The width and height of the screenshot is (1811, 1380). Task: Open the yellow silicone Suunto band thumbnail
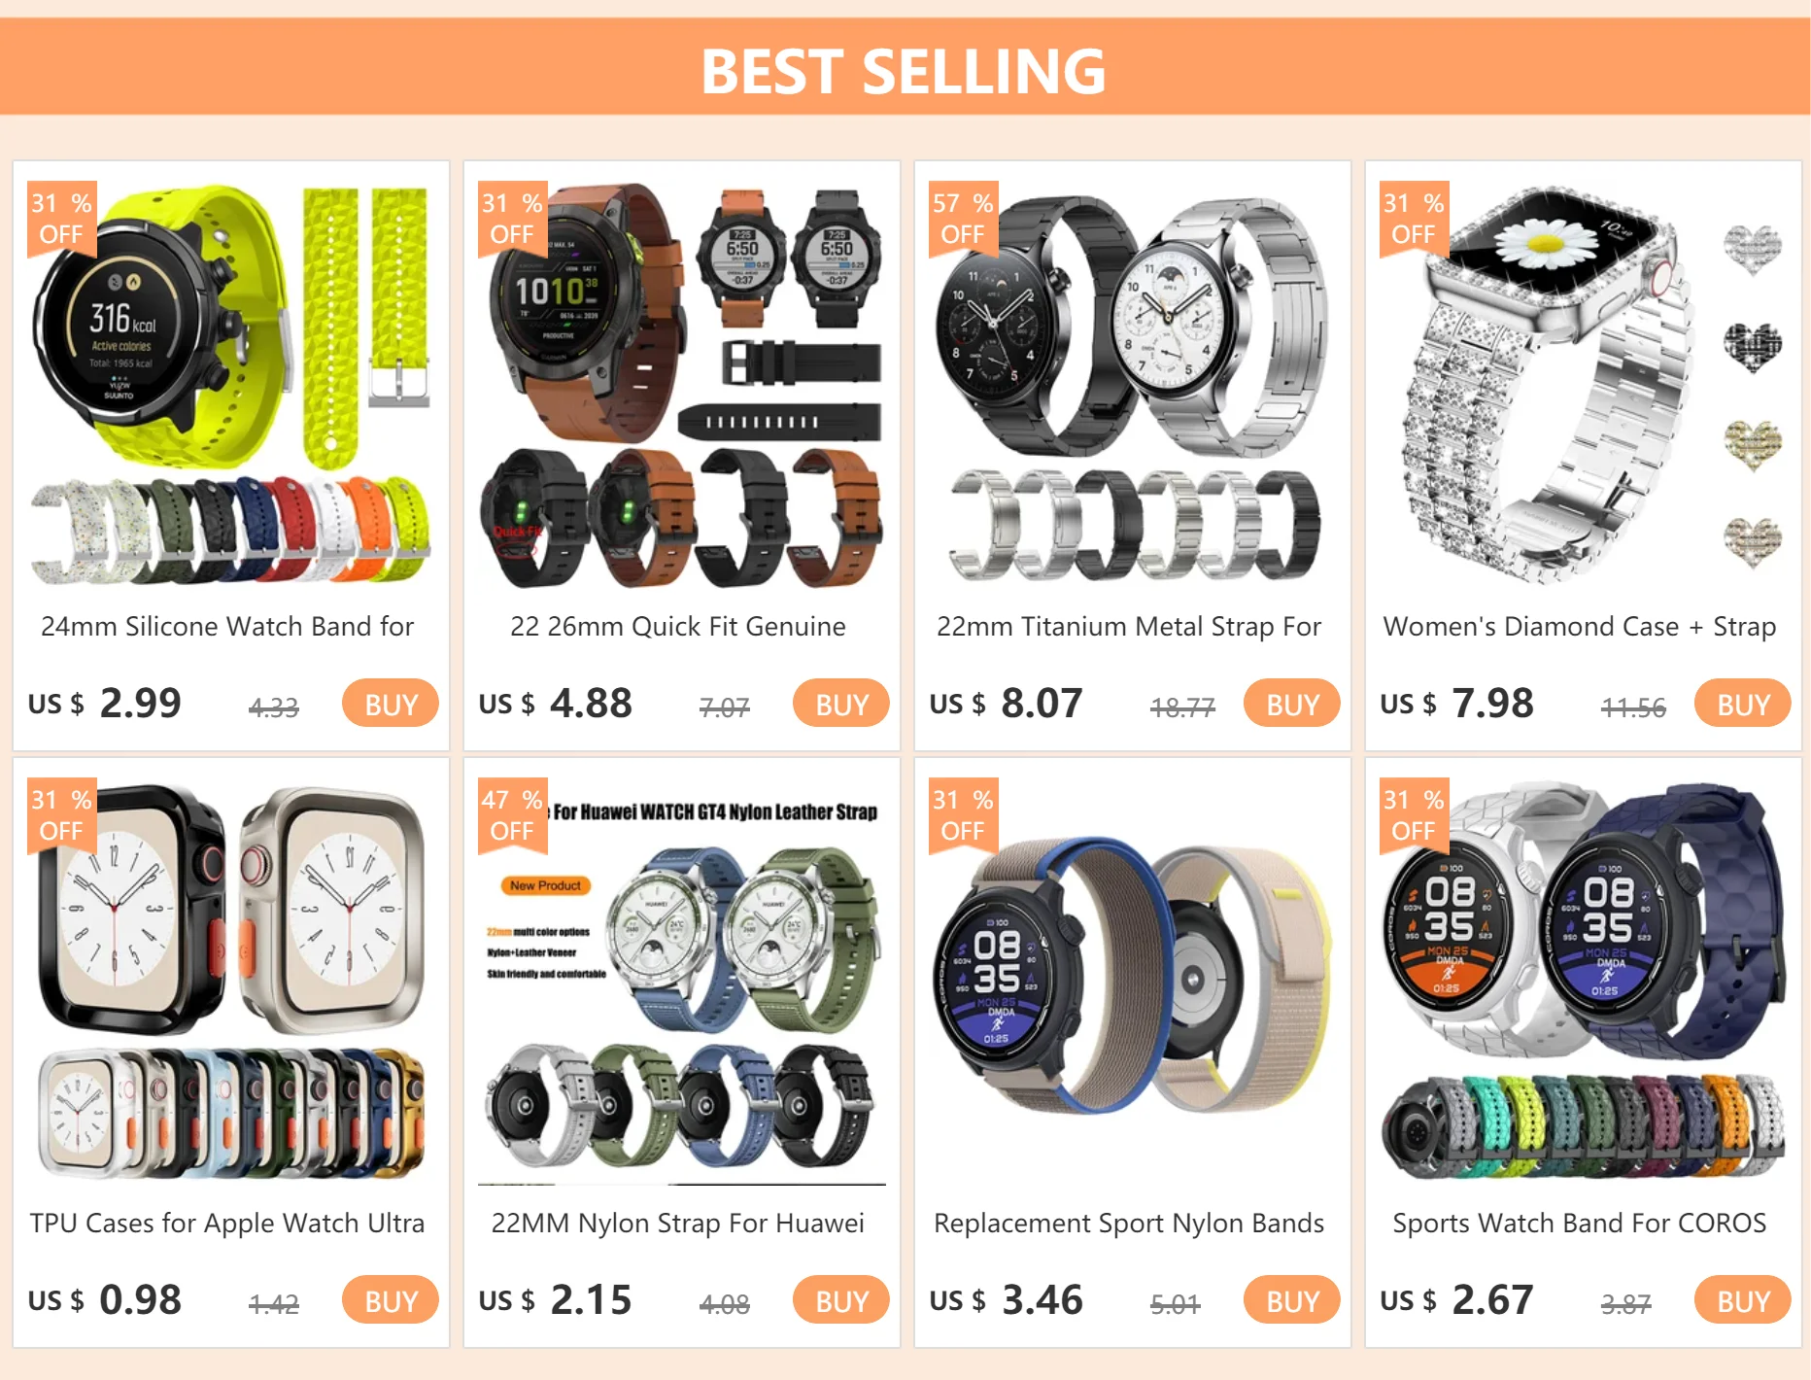(x=231, y=385)
